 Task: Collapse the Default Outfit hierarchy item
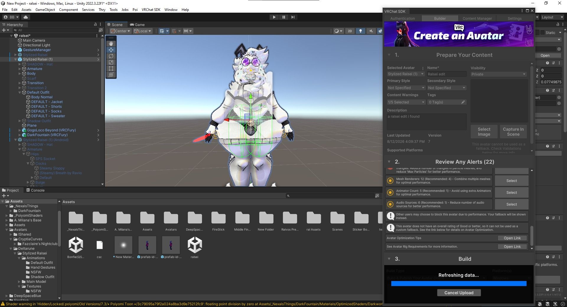click(x=20, y=92)
